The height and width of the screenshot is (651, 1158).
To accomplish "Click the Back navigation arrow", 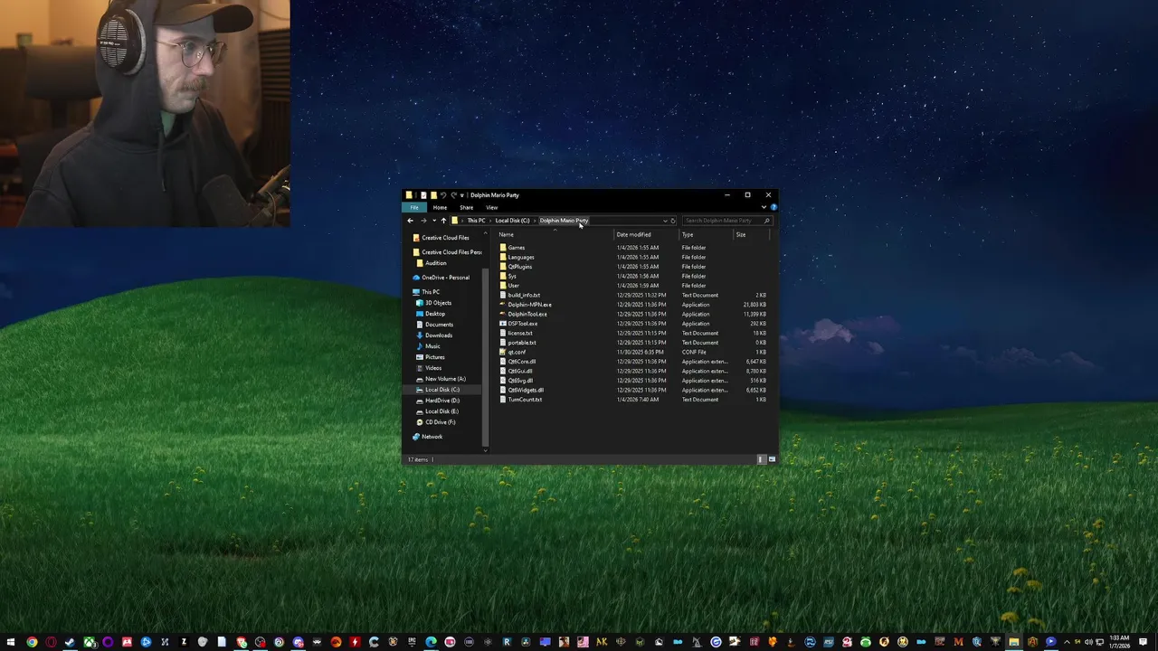I will [x=410, y=221].
